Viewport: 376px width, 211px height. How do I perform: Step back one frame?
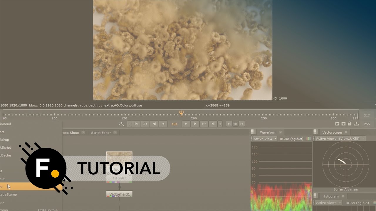click(154, 124)
